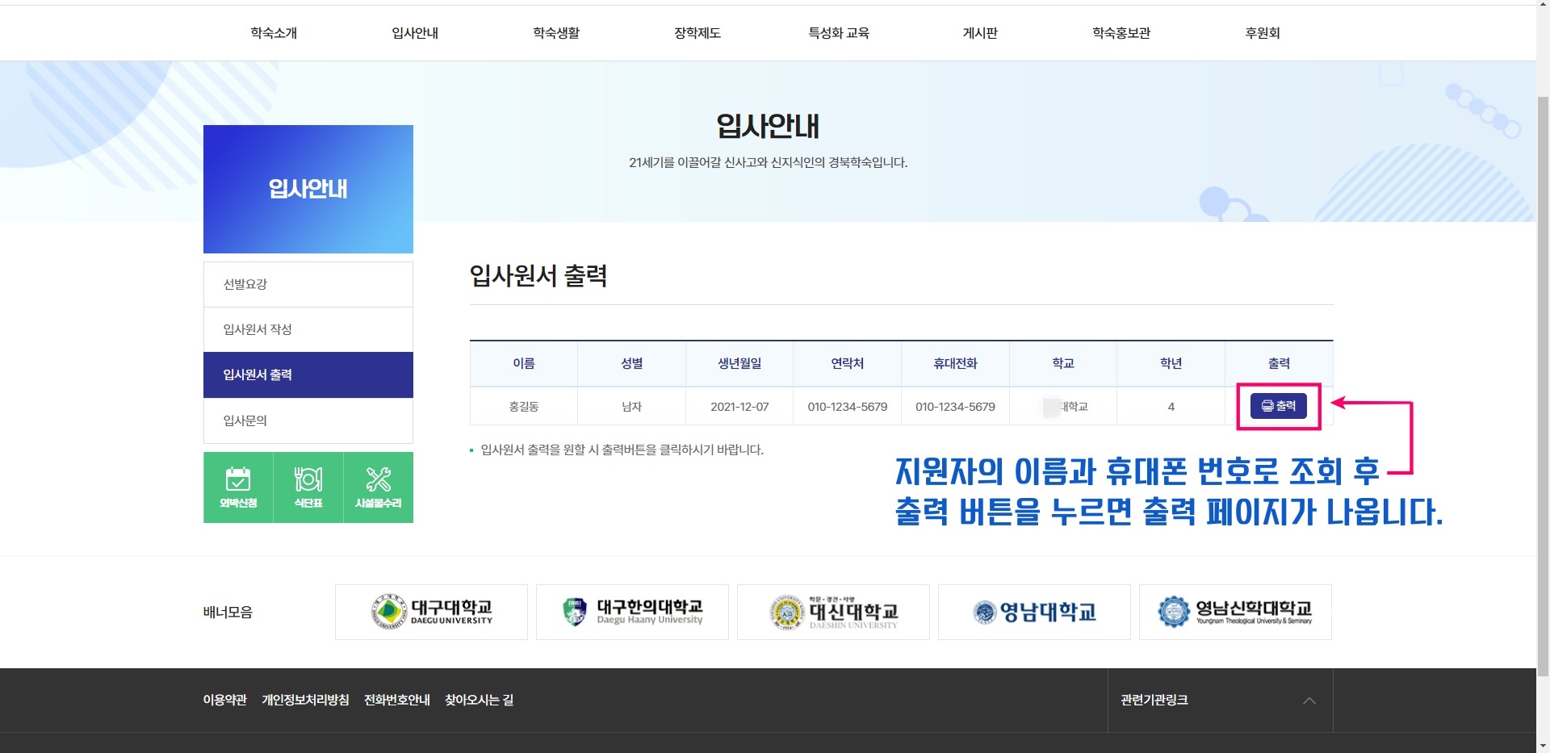The image size is (1550, 753).
Task: Click the 외박신청 calendar icon
Action: coord(238,487)
